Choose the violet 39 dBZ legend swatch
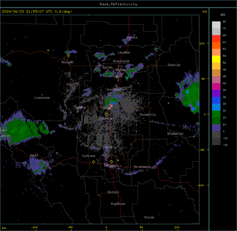237x231 pixels. pos(216,94)
